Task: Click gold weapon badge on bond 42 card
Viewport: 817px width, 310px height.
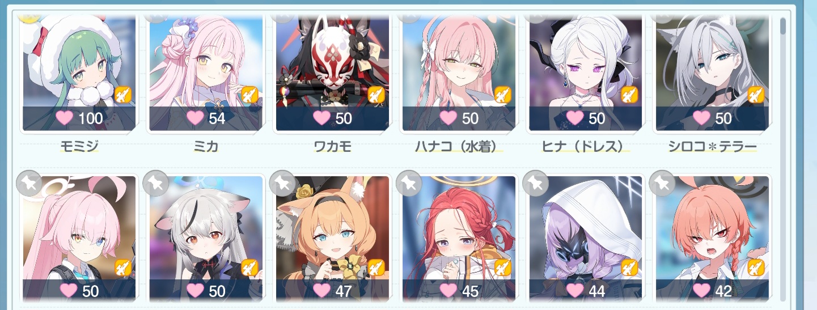Action: click(x=756, y=267)
